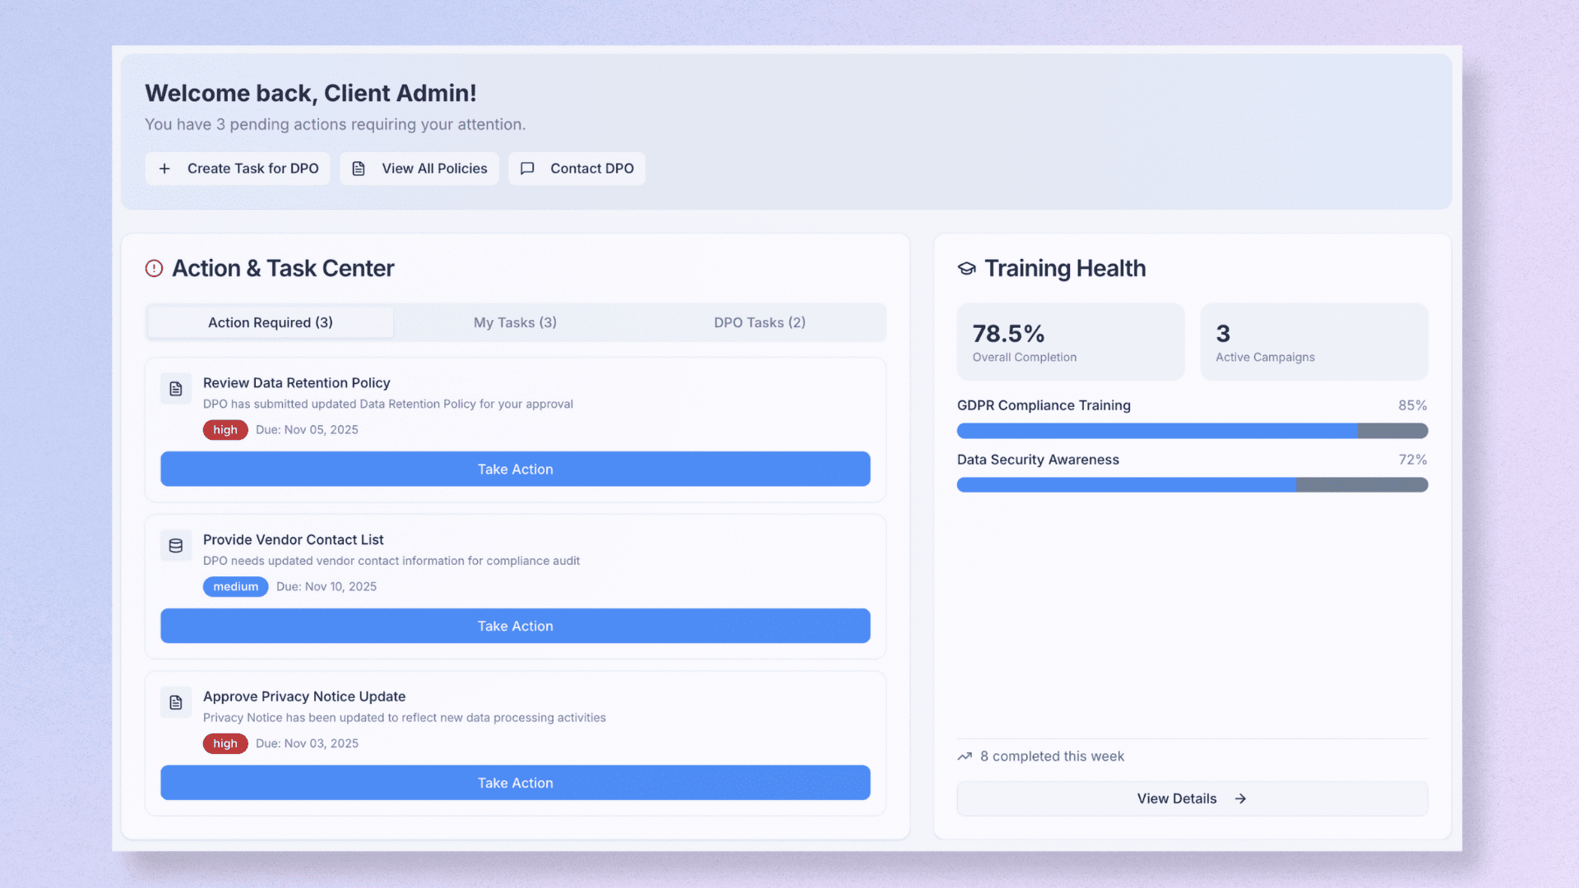Click the document icon beside Review Data Retention Policy
Image resolution: width=1579 pixels, height=888 pixels.
(x=176, y=389)
